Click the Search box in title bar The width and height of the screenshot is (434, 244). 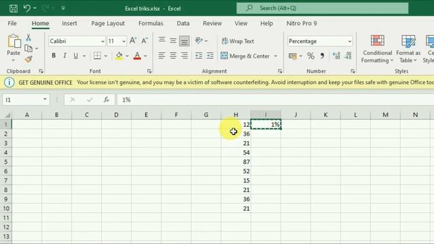coord(323,8)
